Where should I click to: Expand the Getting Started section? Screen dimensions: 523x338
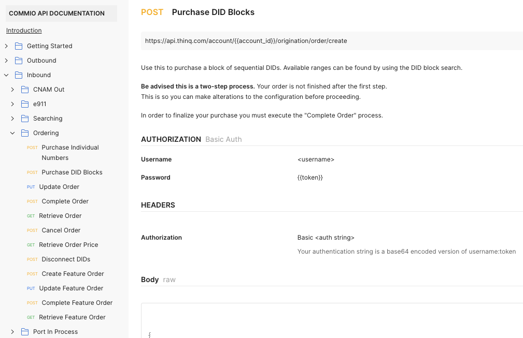point(6,46)
